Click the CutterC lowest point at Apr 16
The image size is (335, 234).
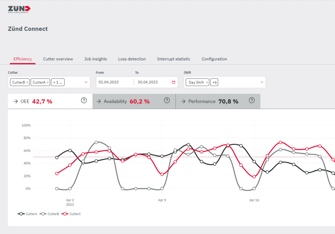click(254, 177)
